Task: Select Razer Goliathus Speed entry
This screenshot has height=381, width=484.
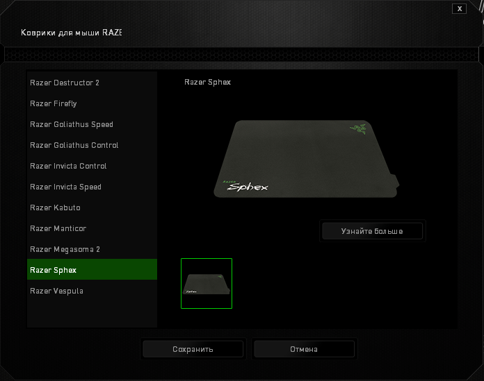Action: click(x=92, y=124)
